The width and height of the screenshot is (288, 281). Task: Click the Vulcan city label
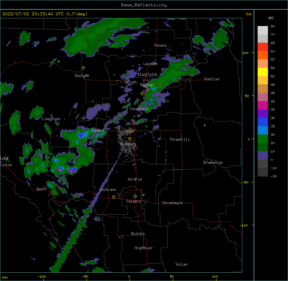tap(181, 264)
